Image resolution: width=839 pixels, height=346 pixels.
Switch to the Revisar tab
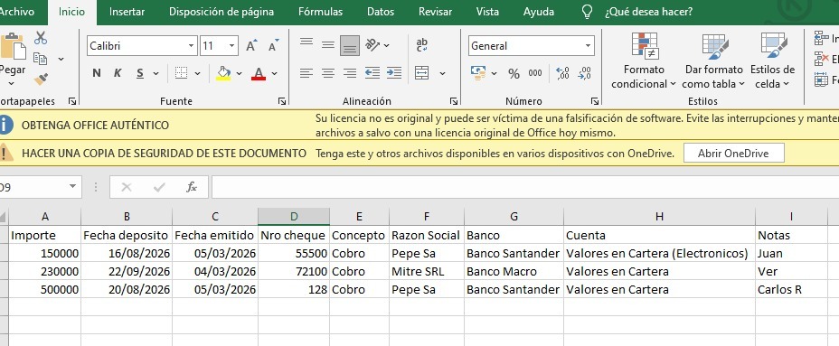click(x=435, y=12)
